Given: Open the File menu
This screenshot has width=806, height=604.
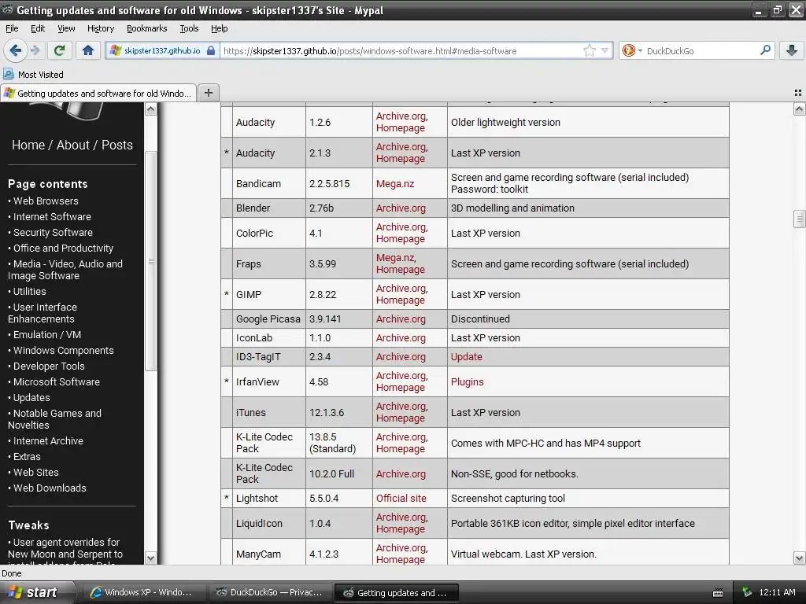Looking at the screenshot, I should [12, 28].
